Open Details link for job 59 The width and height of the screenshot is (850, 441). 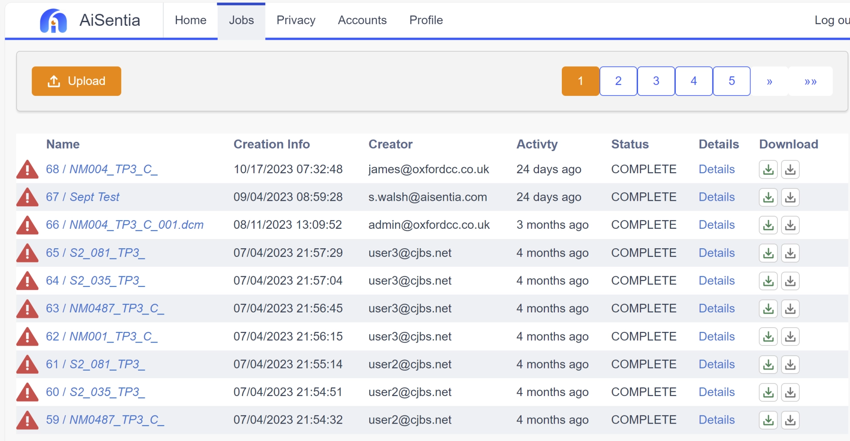click(717, 420)
